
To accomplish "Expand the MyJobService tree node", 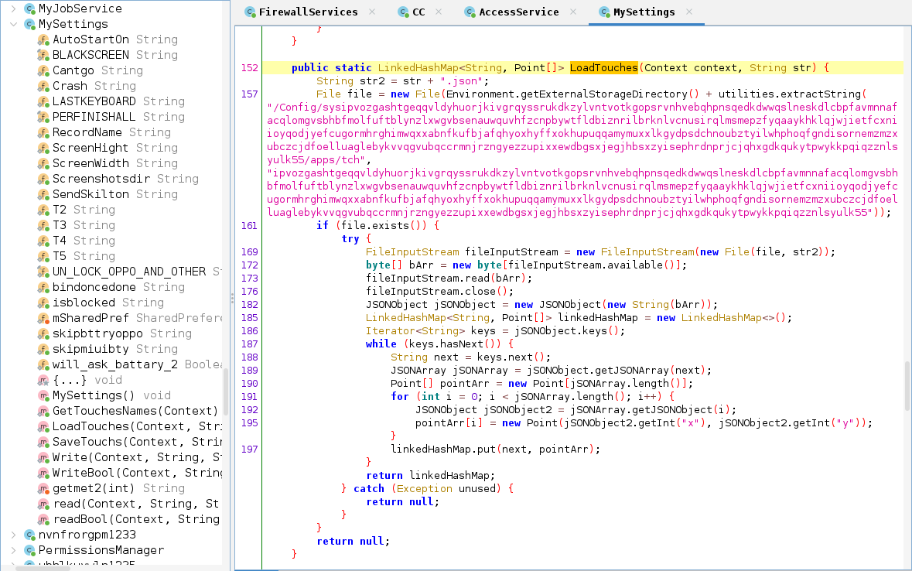I will pyautogui.click(x=13, y=9).
